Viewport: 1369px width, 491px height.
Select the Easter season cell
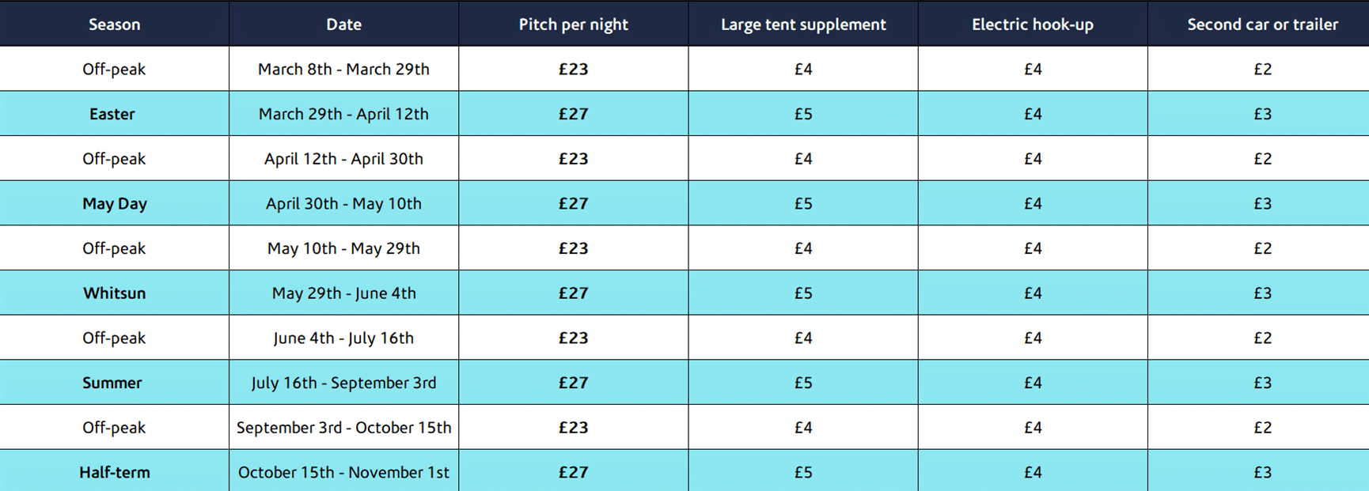(x=112, y=114)
